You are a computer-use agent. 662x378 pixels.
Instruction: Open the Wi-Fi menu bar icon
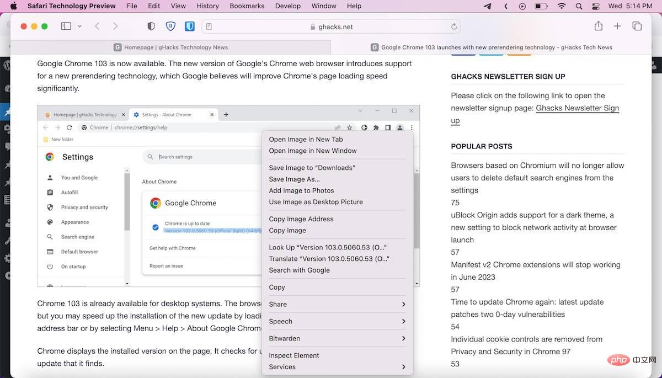[562, 6]
